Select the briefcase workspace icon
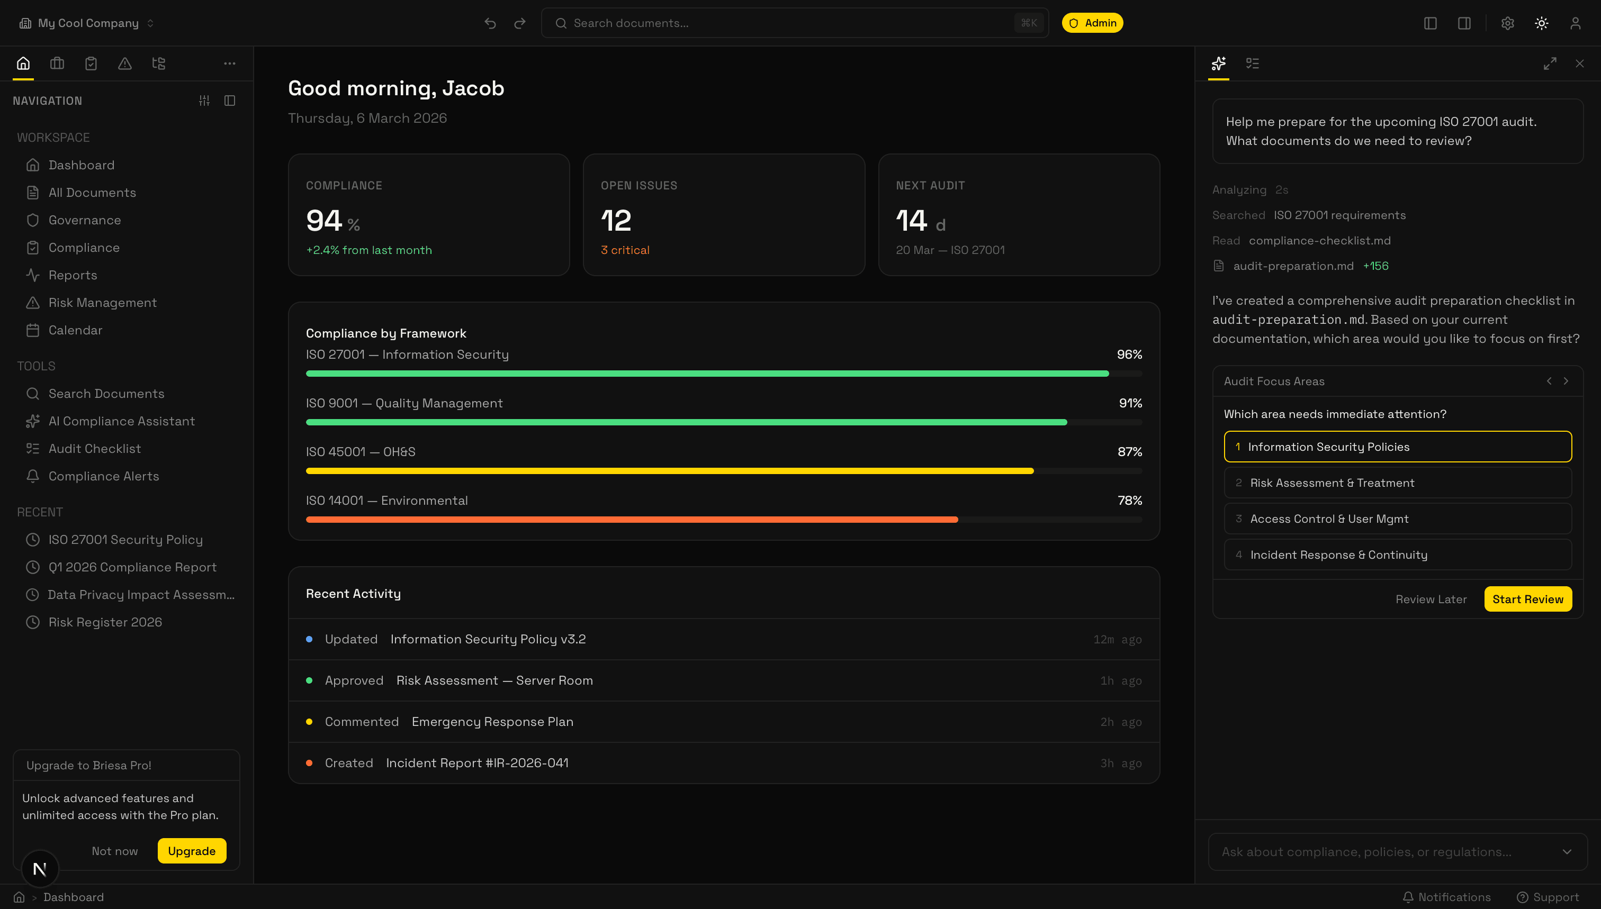Viewport: 1601px width, 909px height. click(x=57, y=63)
